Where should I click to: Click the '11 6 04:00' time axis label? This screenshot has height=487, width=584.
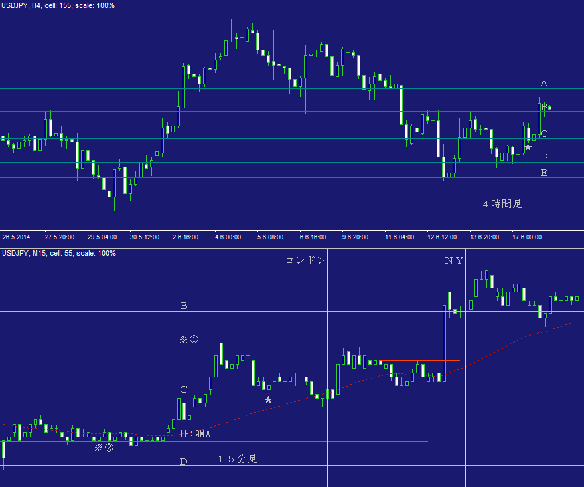click(400, 237)
